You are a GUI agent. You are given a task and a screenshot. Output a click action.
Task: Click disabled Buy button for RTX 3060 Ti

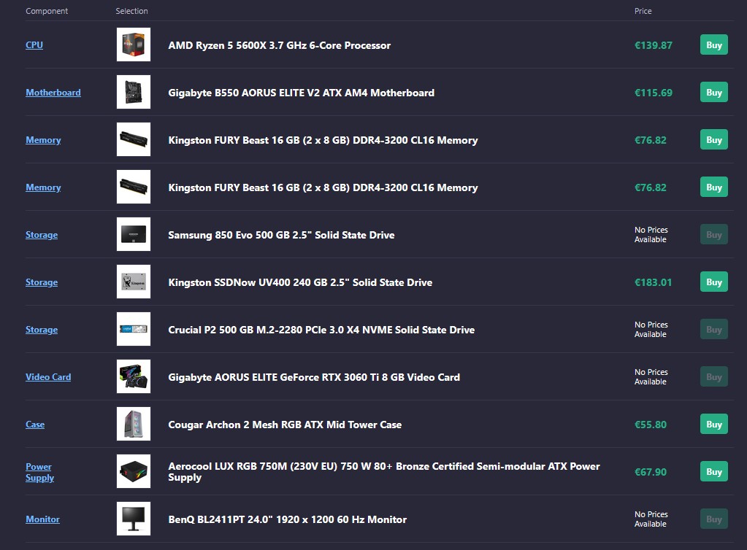point(713,377)
